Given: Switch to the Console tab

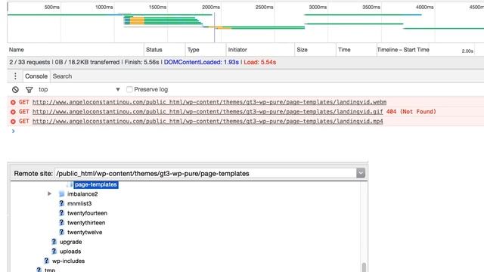Looking at the screenshot, I should (36, 76).
